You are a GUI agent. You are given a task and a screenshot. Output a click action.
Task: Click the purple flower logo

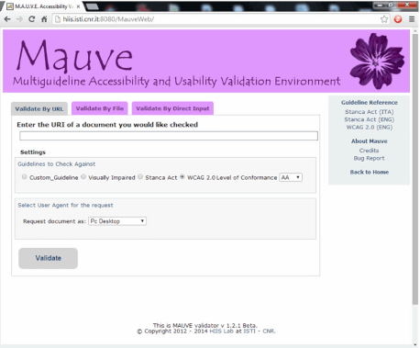point(377,61)
